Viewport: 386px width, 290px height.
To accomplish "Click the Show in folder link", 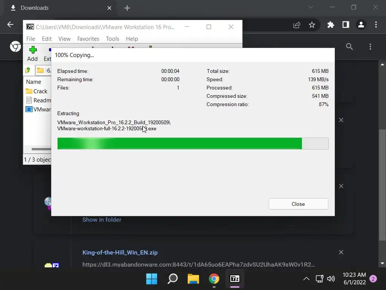I will pos(102,219).
